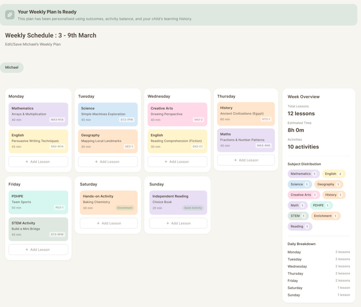This screenshot has height=307, width=361.
Task: Click the plus icon in Sunday's Add Lesson
Action: [168, 223]
